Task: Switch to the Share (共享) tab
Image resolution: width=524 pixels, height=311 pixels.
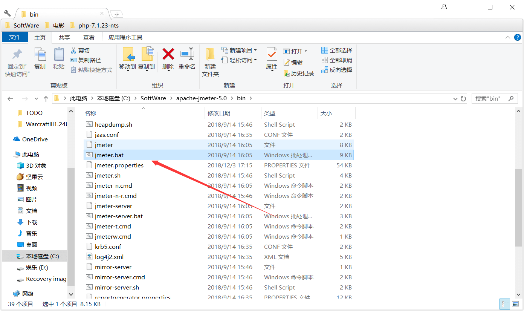Action: click(x=64, y=37)
